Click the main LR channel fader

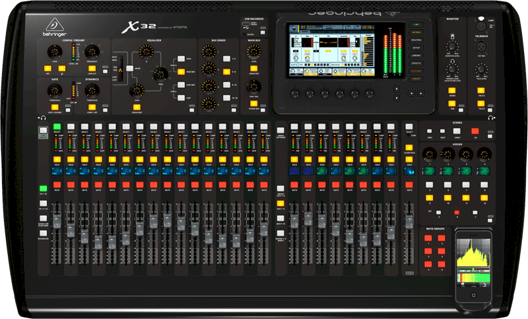pyautogui.click(x=409, y=220)
